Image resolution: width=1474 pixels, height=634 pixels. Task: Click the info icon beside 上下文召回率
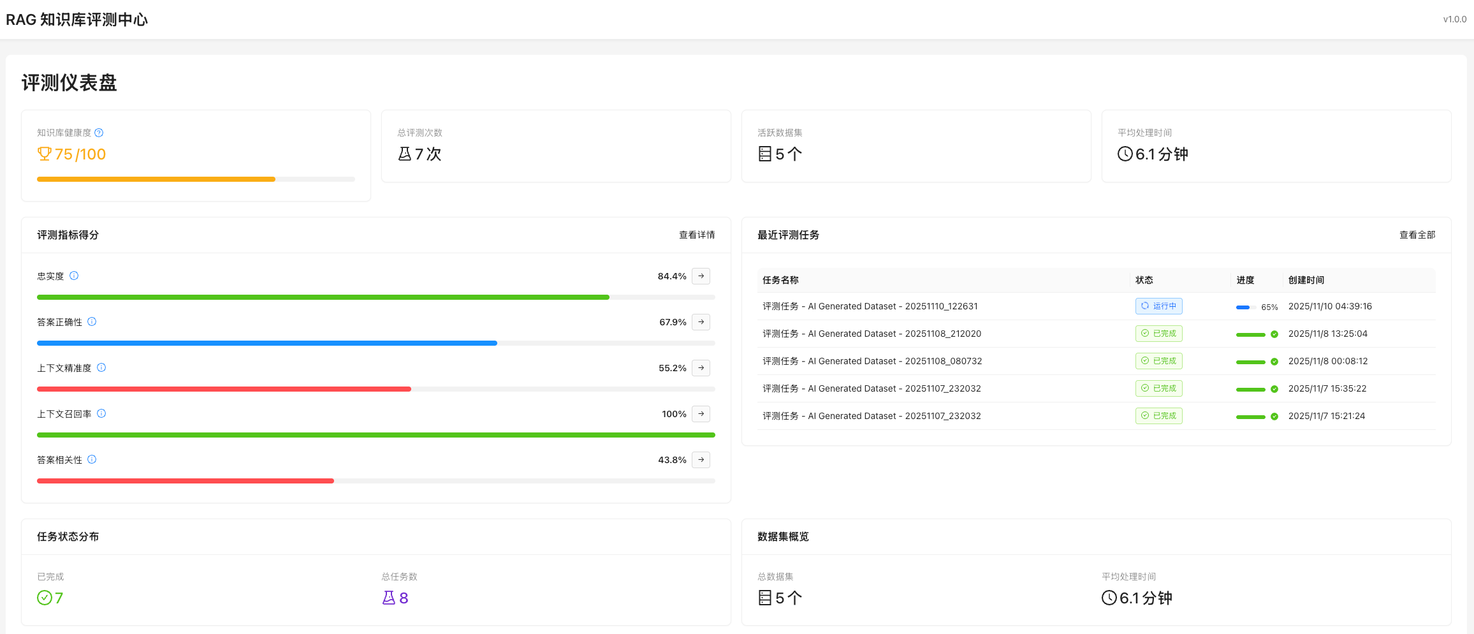pyautogui.click(x=101, y=413)
